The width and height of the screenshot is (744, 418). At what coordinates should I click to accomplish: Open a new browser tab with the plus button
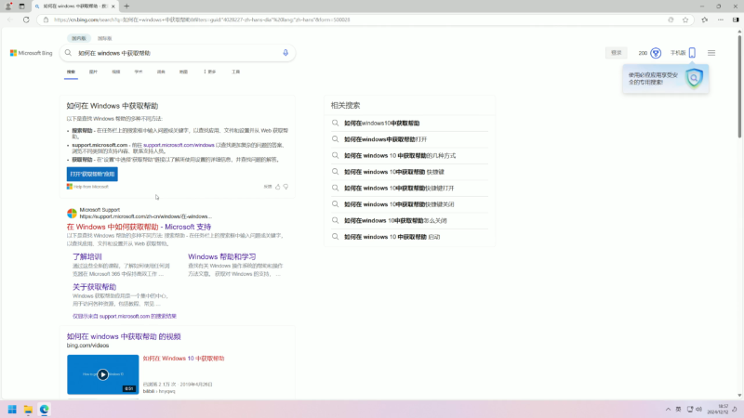(x=126, y=7)
